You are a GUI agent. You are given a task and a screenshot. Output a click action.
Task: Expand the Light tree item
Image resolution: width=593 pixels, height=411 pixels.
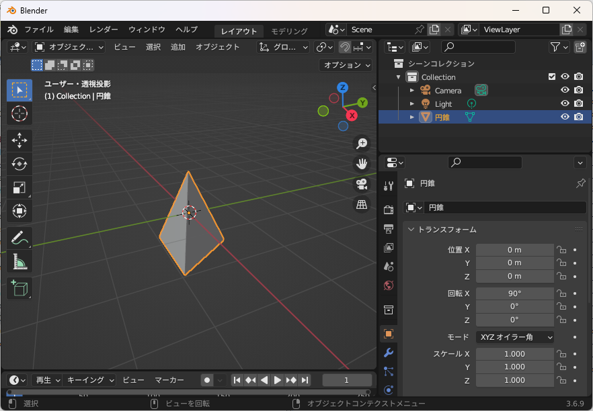pos(412,103)
